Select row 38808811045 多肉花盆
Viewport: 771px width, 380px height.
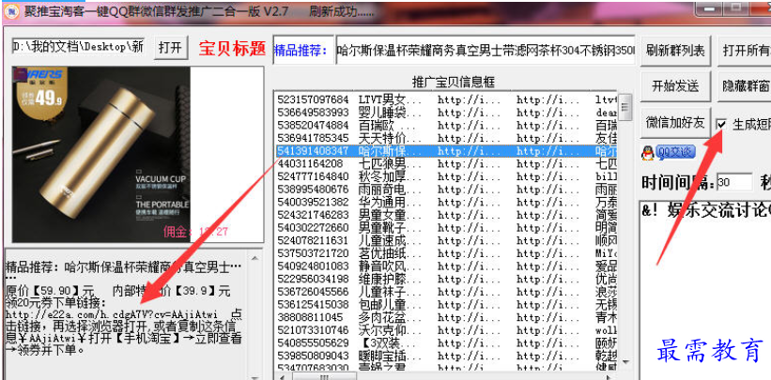click(445, 317)
